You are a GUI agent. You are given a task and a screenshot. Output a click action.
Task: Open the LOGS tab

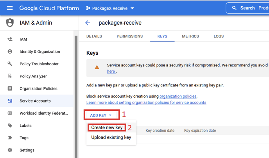pyautogui.click(x=219, y=36)
